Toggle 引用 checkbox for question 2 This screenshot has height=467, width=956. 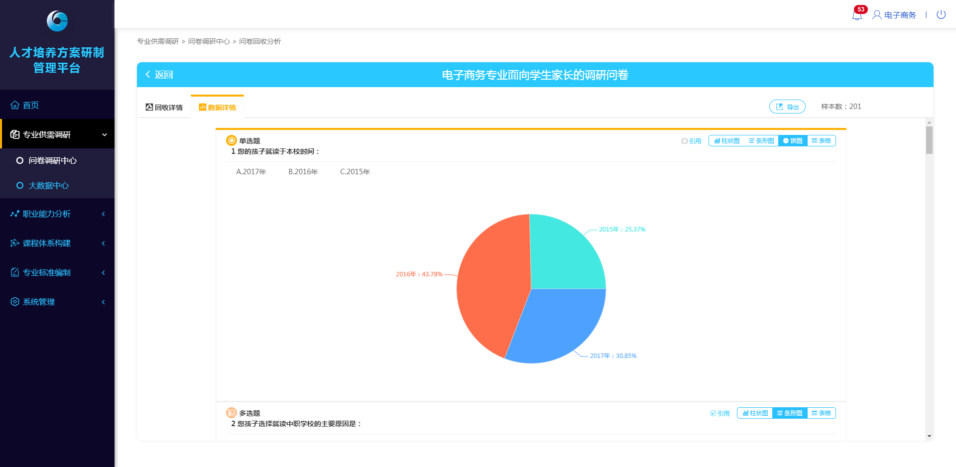(x=713, y=413)
